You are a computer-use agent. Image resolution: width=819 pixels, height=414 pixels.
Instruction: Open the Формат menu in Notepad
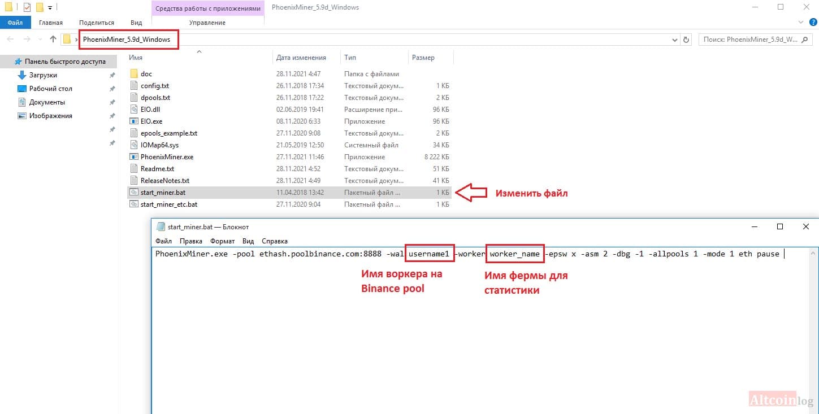pyautogui.click(x=222, y=241)
